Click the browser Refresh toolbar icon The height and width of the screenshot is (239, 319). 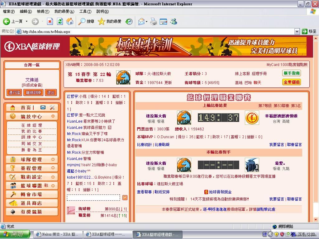coord(60,21)
